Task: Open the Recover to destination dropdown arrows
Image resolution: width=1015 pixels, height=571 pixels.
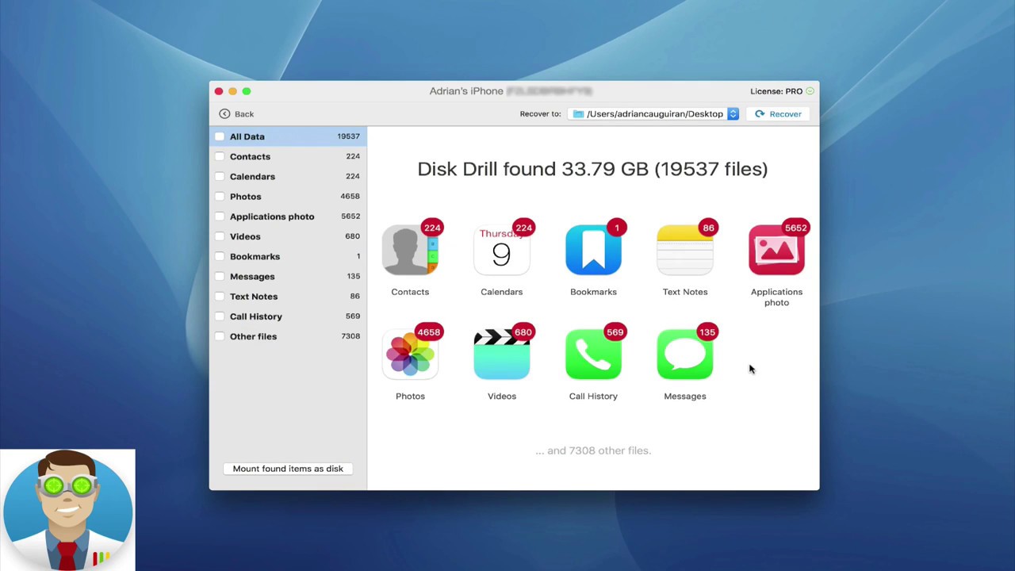Action: pos(733,114)
